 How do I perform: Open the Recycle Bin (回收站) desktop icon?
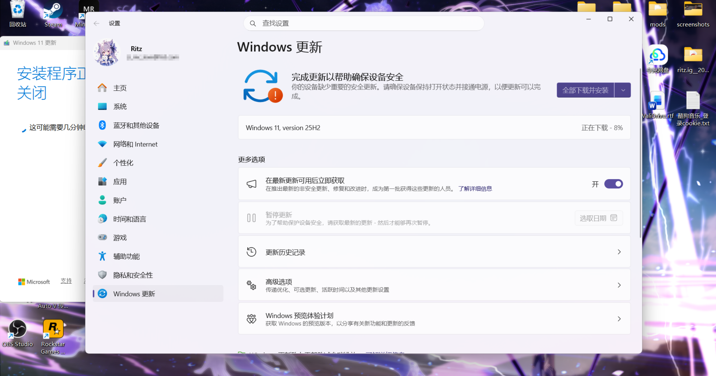18,14
